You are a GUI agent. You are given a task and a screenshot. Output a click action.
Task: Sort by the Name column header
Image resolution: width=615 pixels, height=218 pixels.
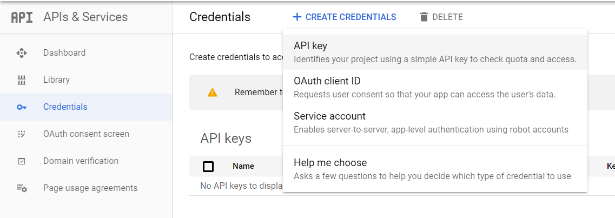coord(243,166)
